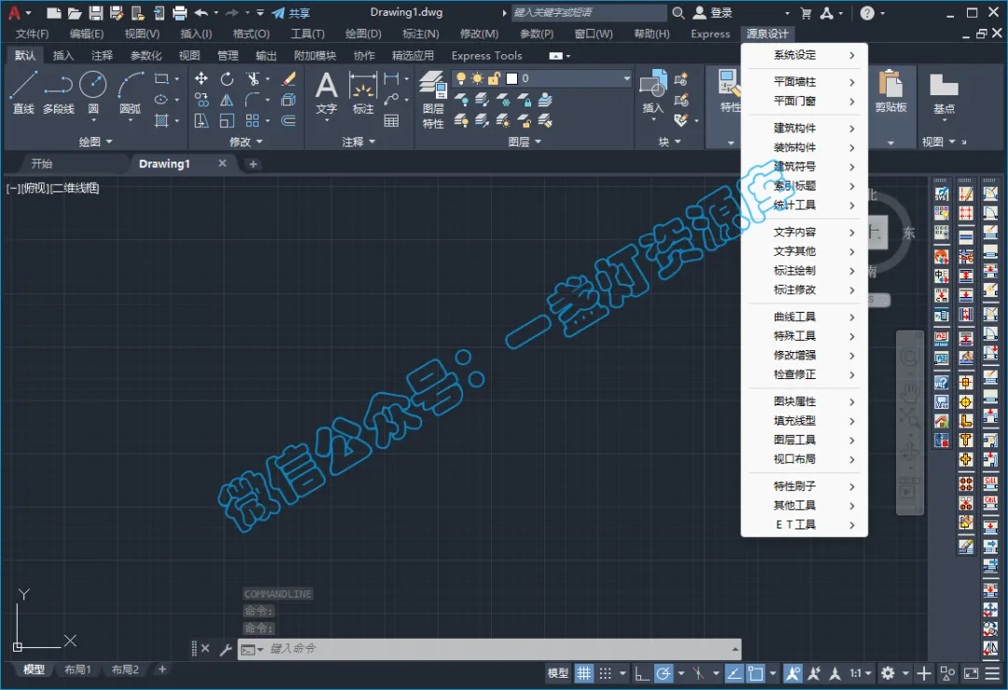
Task: Click the Mirror tool icon
Action: [x=227, y=100]
